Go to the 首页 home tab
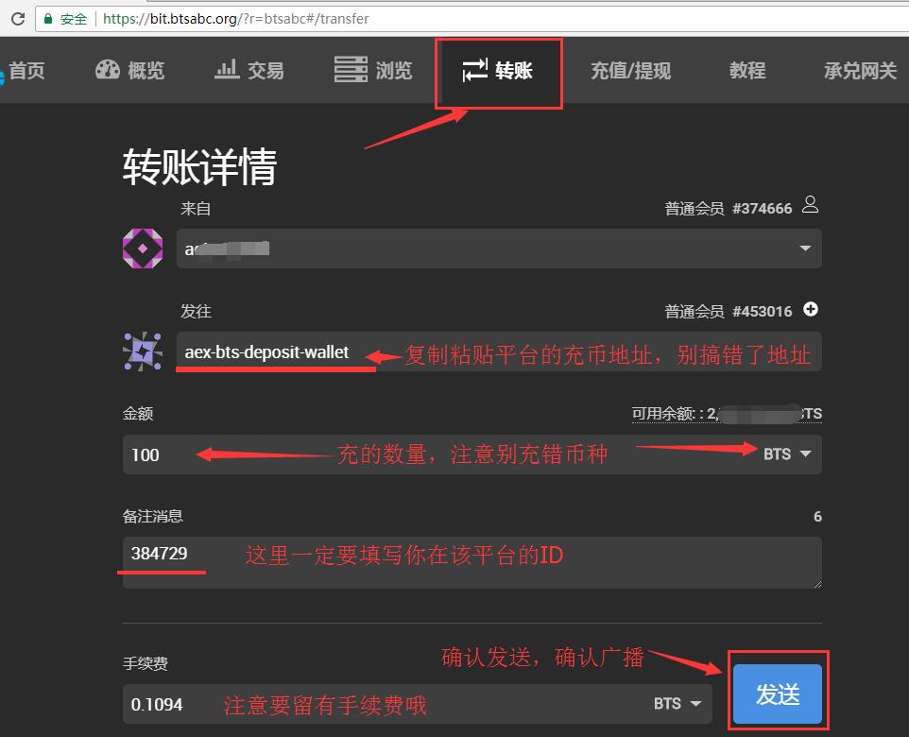Image resolution: width=909 pixels, height=737 pixels. pos(25,70)
